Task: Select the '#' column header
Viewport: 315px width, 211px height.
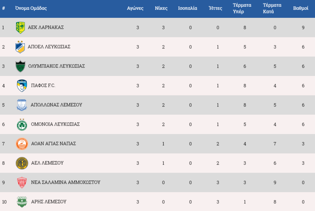Action: (3, 8)
